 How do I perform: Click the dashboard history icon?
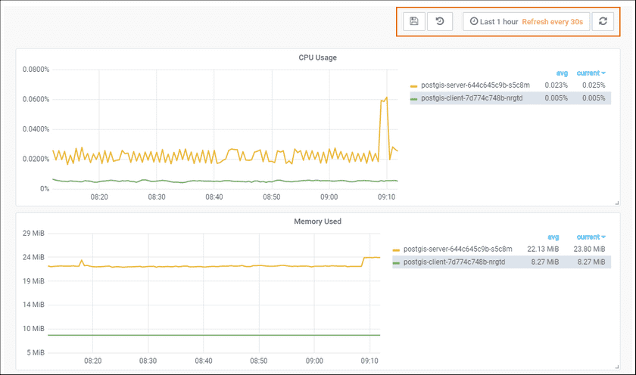440,21
